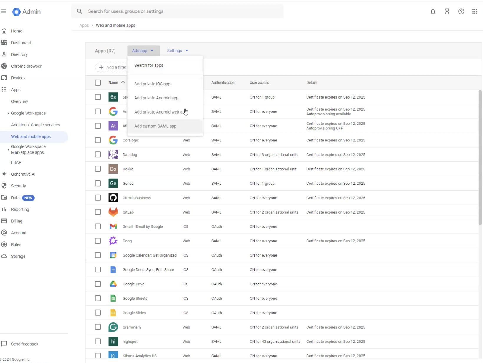Collapse the Add app dropdown

pos(143,51)
